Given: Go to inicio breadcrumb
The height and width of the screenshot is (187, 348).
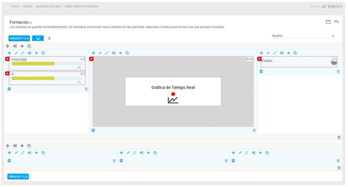Looking at the screenshot, I should click(15, 6).
